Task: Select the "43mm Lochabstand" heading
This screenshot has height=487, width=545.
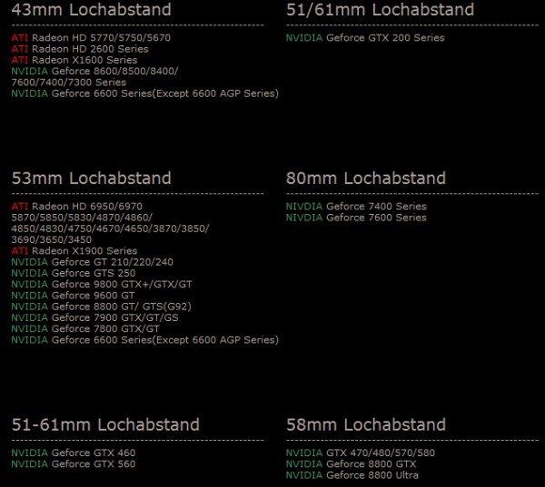Action: pos(91,9)
